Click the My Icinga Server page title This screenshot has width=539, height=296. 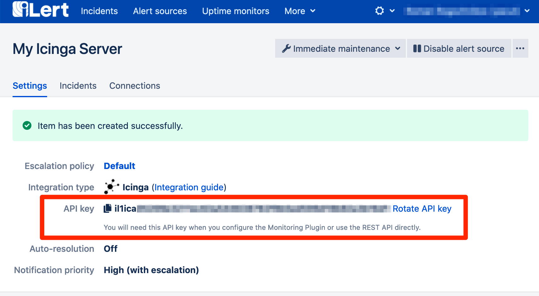pyautogui.click(x=67, y=49)
